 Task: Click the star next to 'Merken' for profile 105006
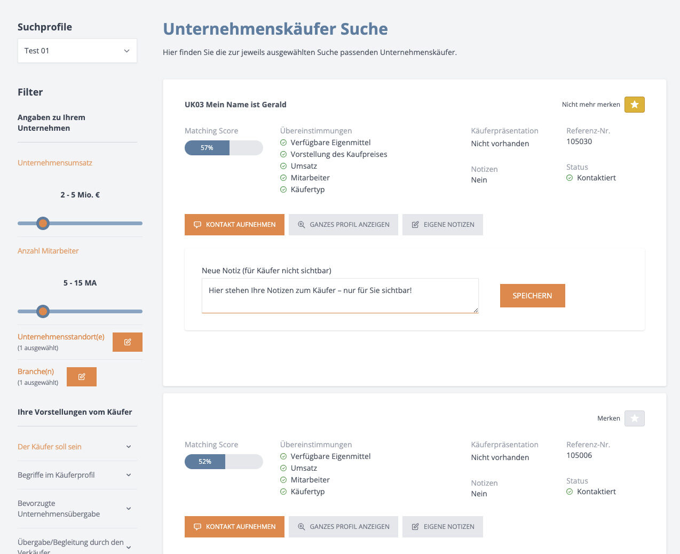point(634,418)
